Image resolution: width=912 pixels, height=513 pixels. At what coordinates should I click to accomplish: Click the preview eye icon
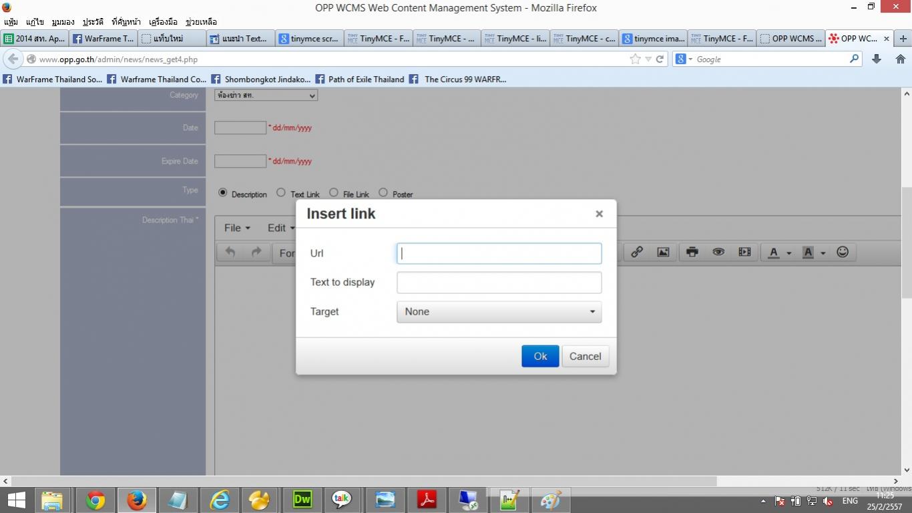[718, 252]
